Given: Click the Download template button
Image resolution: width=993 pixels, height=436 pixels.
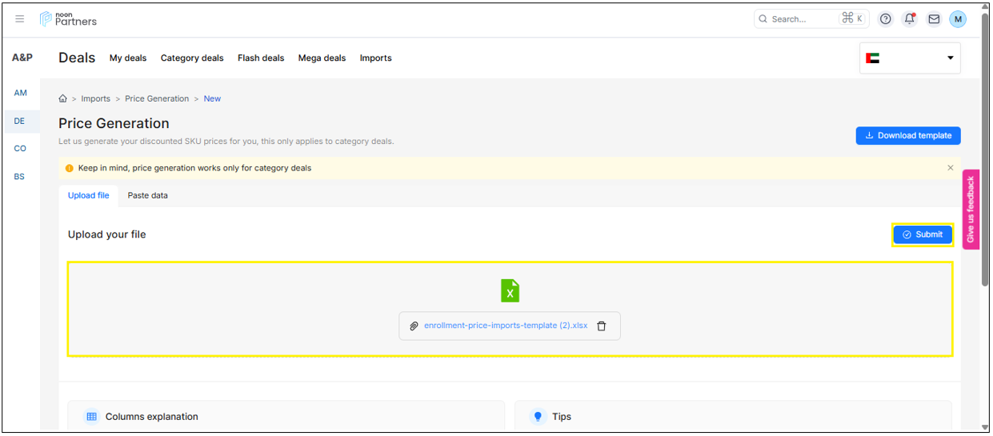Looking at the screenshot, I should [908, 136].
